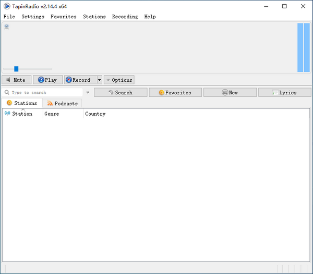The width and height of the screenshot is (313, 274).
Task: Expand the search box filter arrow
Action: pyautogui.click(x=88, y=93)
